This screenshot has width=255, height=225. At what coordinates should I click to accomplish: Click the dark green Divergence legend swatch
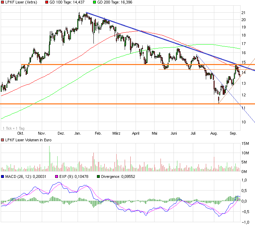[98, 176]
